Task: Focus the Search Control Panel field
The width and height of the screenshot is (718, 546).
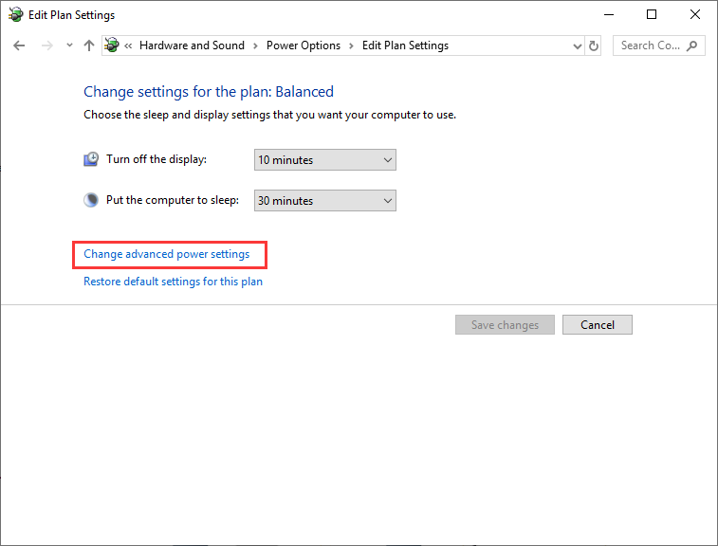Action: click(x=651, y=45)
